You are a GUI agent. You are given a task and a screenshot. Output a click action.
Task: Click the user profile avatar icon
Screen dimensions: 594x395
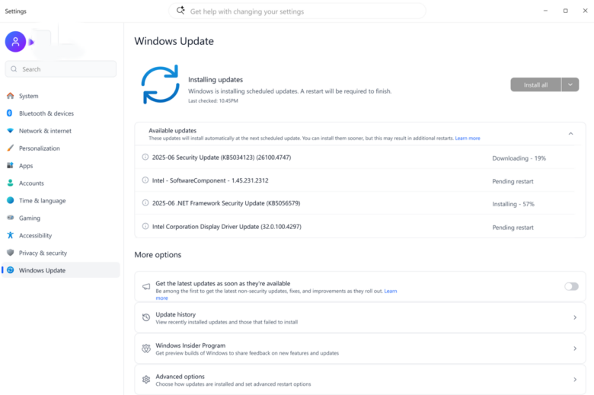[x=15, y=42]
